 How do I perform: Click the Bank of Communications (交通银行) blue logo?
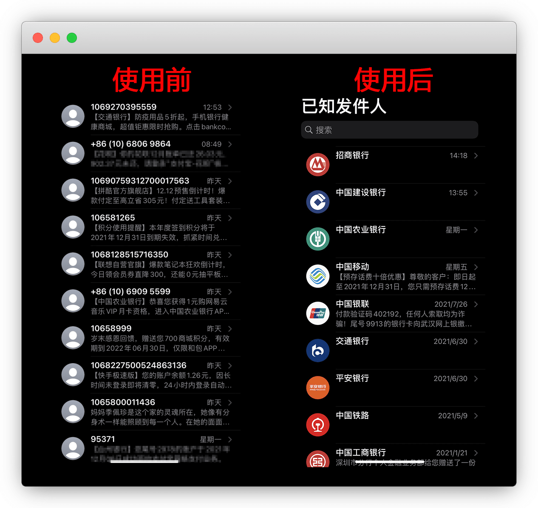point(318,350)
